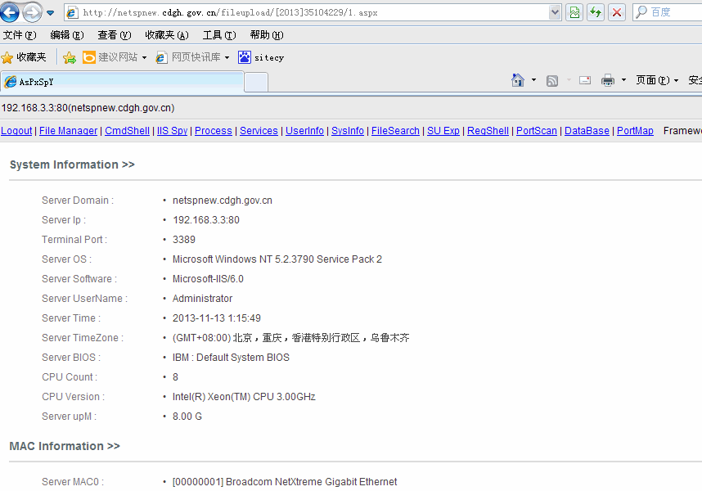Click the browser Forward arrow button
Screen dimensions: 702x491
32,12
